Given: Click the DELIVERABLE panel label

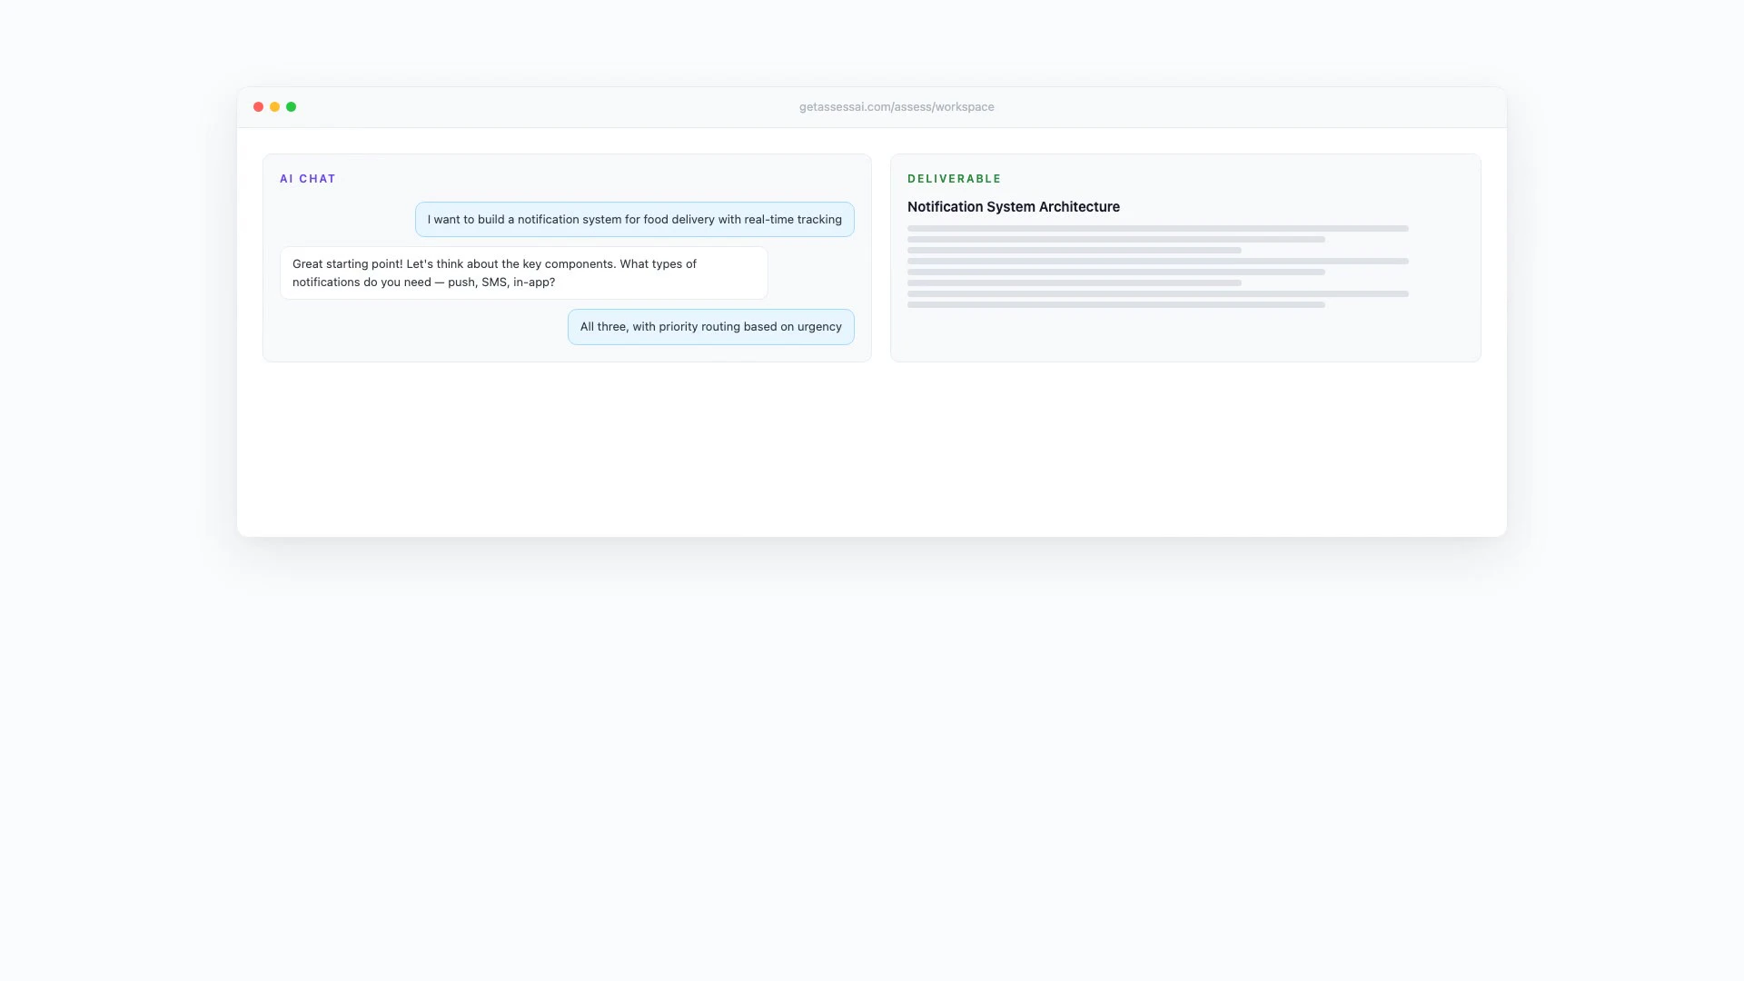Looking at the screenshot, I should [954, 179].
